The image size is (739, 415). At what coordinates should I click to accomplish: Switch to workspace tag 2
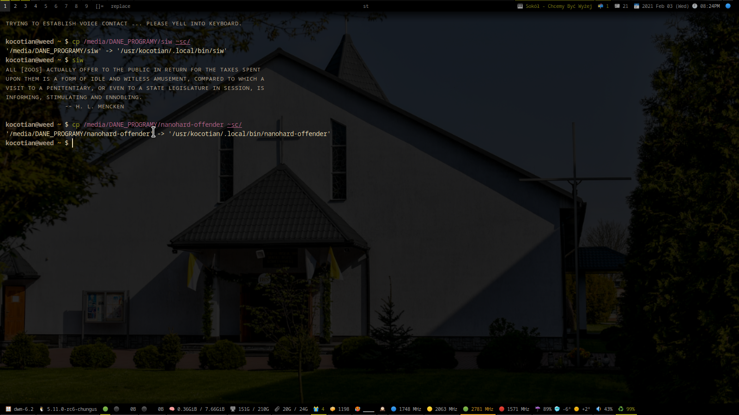tap(15, 6)
